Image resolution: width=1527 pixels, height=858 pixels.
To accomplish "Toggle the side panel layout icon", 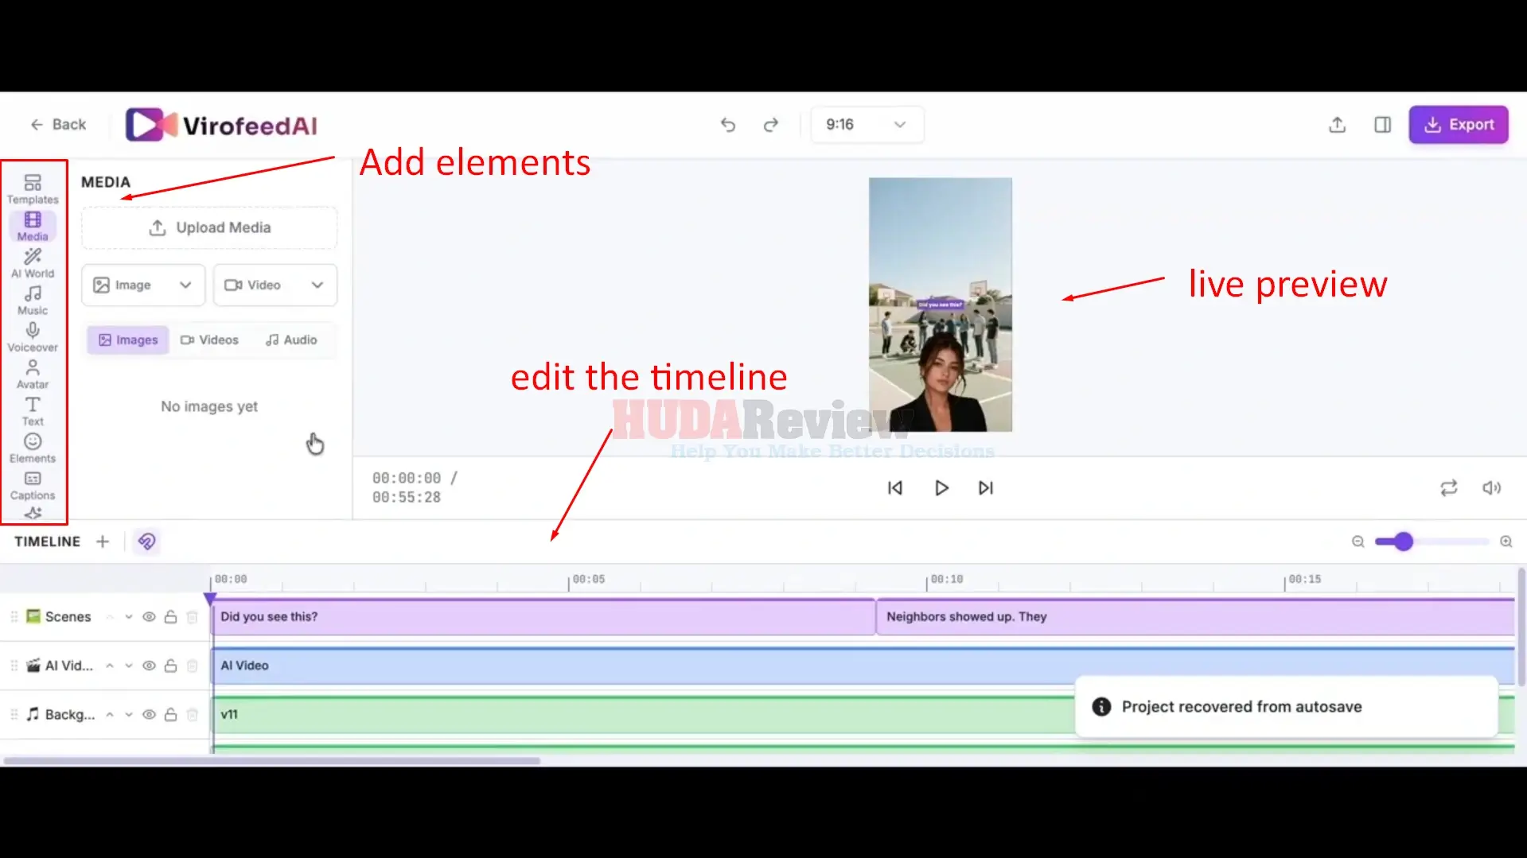I will (x=1383, y=125).
